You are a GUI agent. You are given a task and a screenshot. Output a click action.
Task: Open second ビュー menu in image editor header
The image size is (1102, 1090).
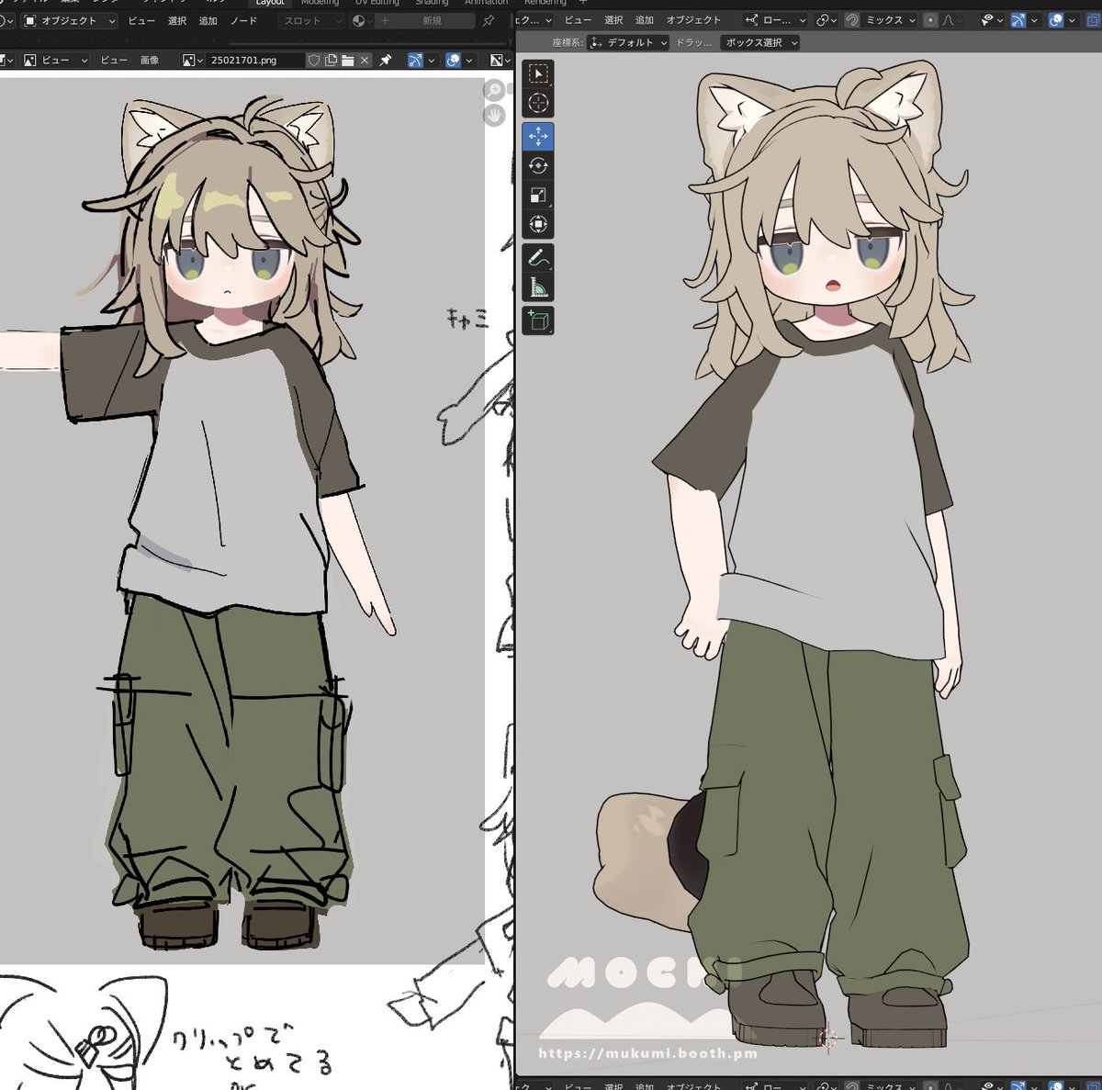tap(114, 60)
